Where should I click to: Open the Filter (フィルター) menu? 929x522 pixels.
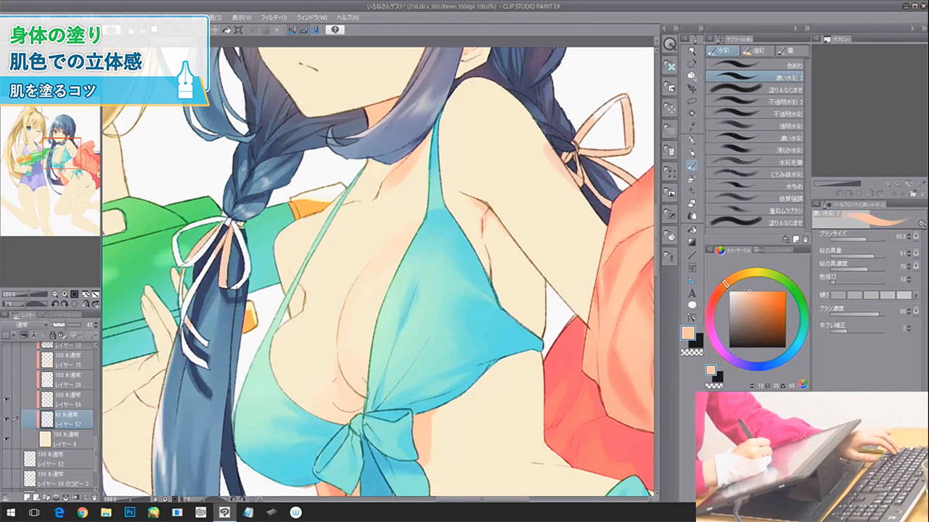point(274,17)
